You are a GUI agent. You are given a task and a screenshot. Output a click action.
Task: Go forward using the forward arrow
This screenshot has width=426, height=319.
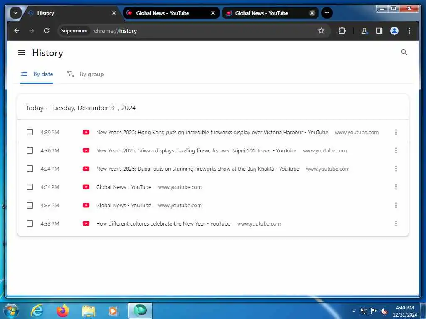pos(32,31)
